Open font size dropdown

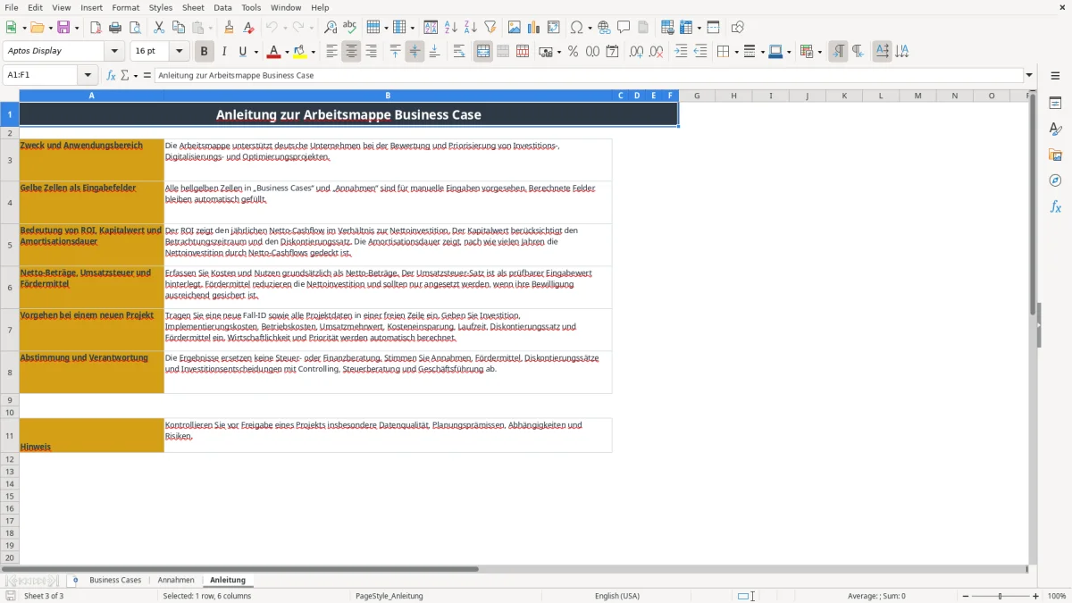179,51
